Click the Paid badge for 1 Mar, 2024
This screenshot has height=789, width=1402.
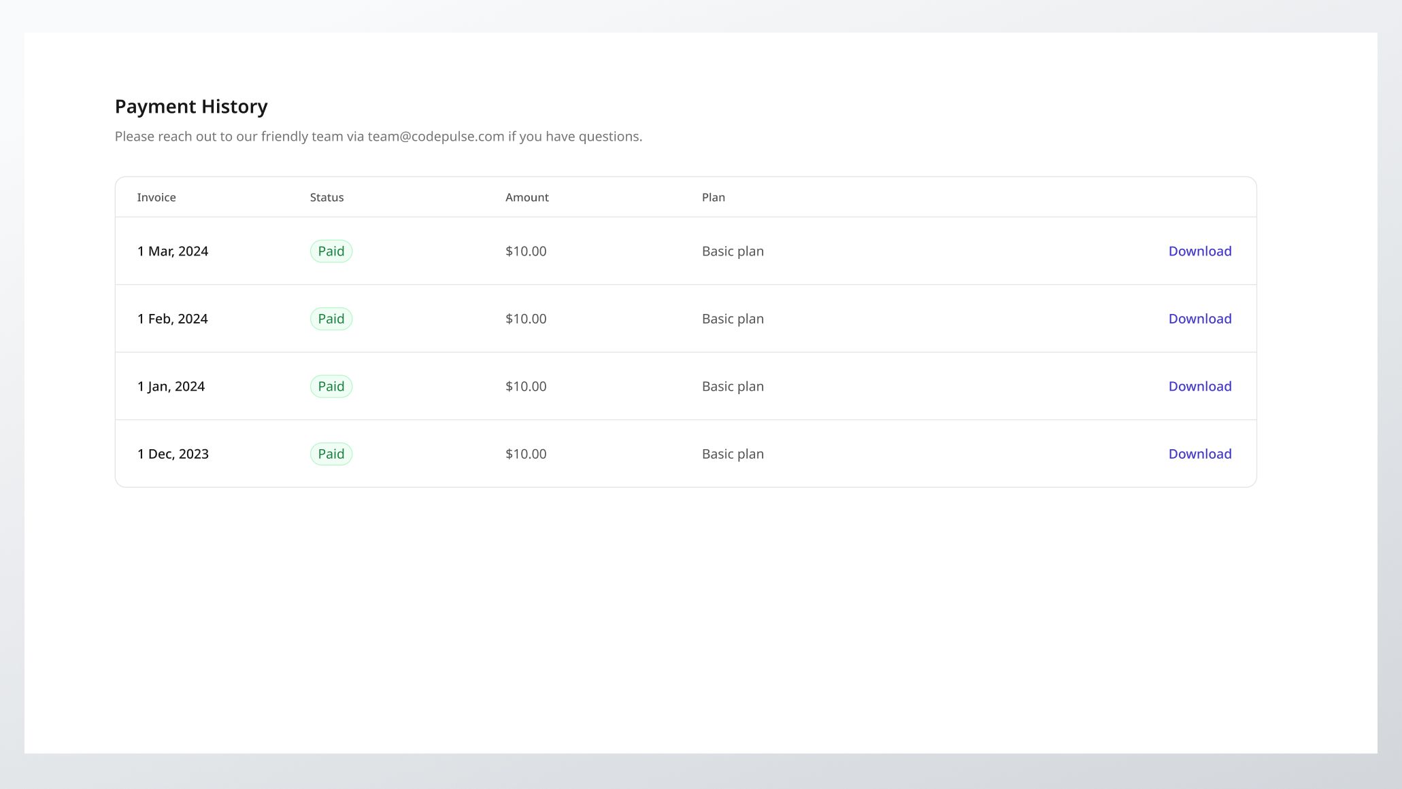331,251
